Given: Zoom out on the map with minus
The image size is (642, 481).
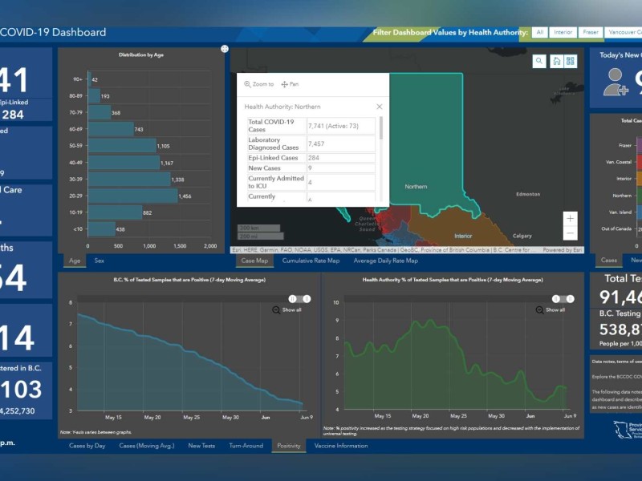Looking at the screenshot, I should [570, 233].
